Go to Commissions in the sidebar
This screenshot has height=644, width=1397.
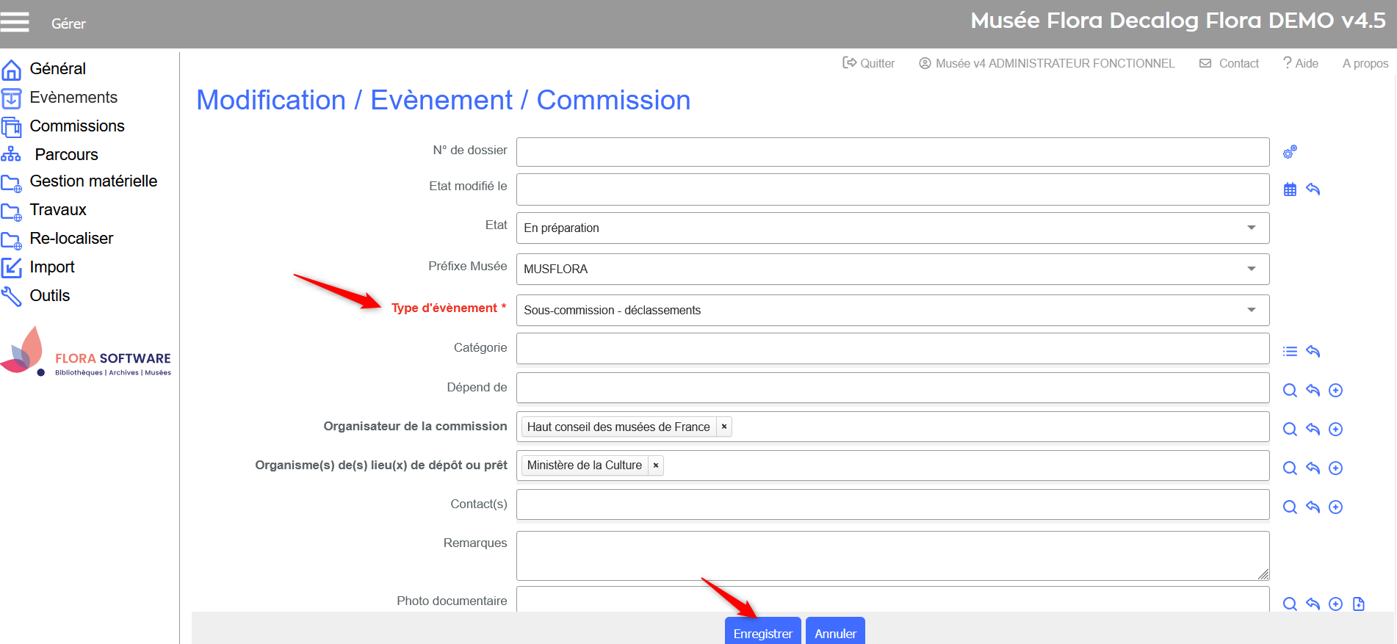(76, 126)
